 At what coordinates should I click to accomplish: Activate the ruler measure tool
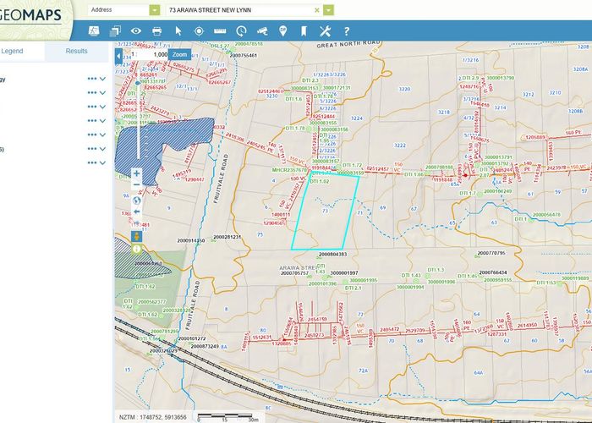click(220, 30)
